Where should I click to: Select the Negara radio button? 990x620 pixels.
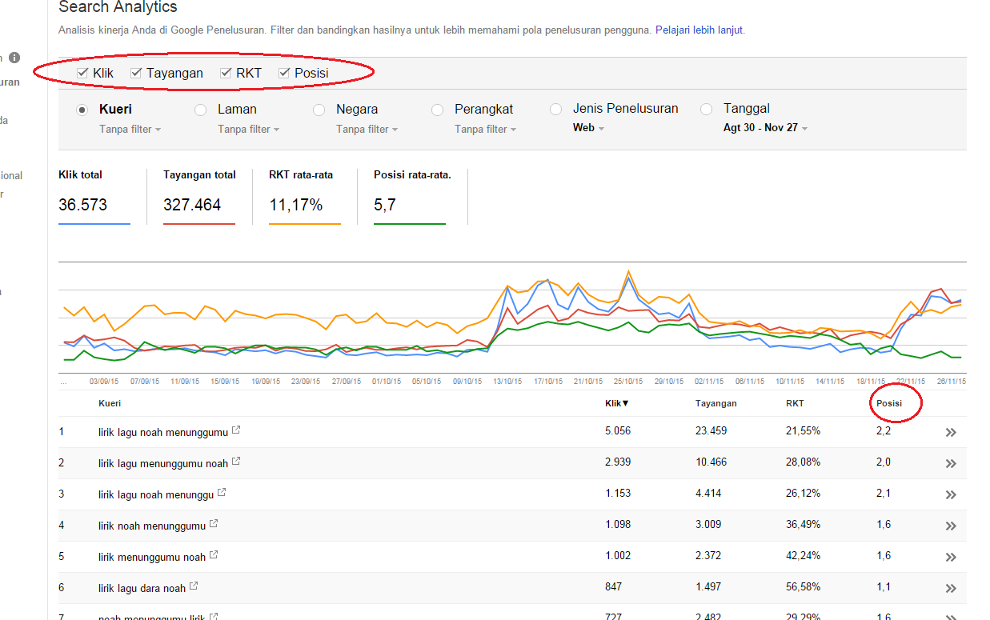(319, 110)
